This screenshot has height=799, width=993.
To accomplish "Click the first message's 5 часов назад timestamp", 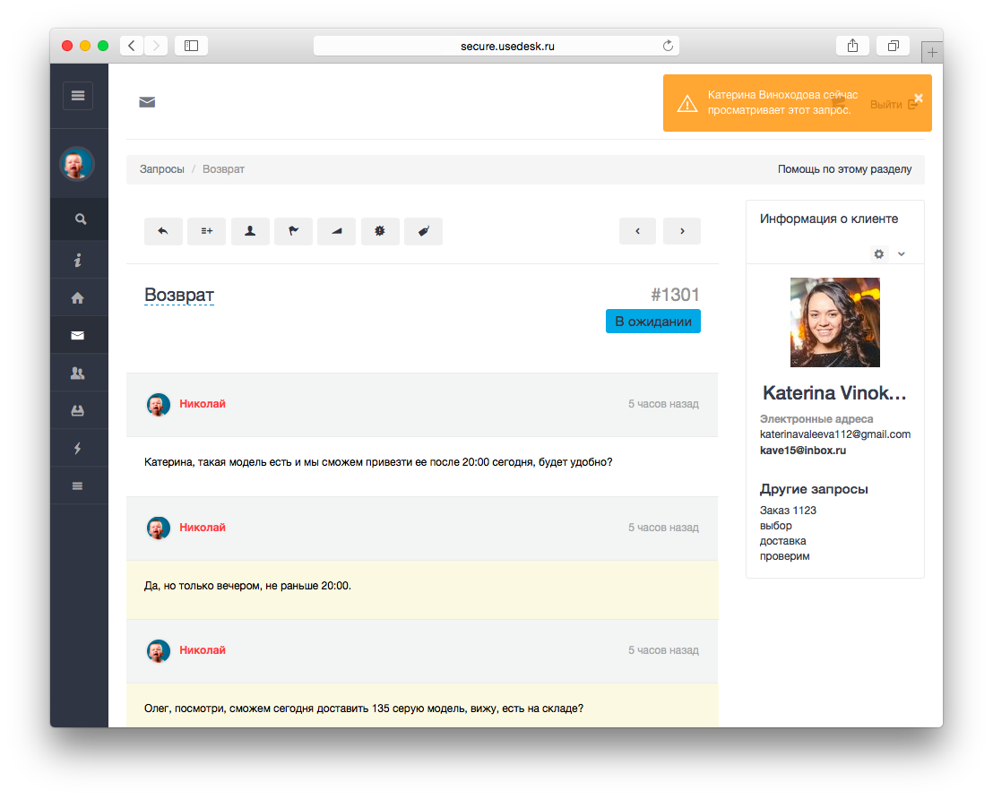I will pyautogui.click(x=663, y=404).
